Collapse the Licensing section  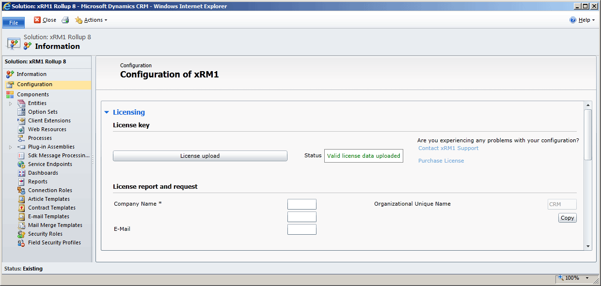[107, 112]
